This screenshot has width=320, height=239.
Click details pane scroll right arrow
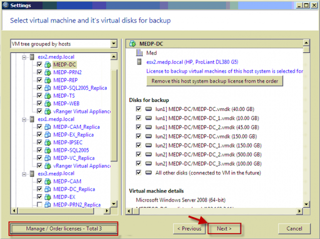(299, 211)
